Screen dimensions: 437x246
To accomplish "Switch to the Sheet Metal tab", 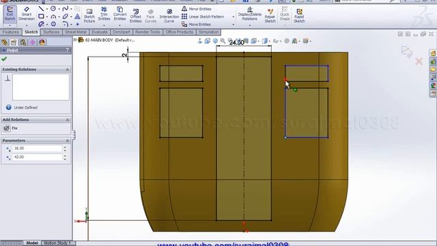I will (76, 32).
